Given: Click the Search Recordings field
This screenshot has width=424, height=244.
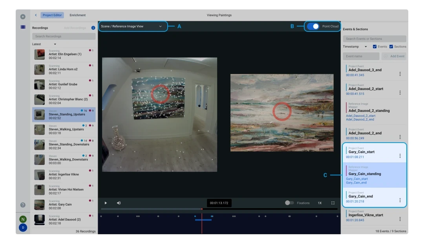Looking at the screenshot, I should pyautogui.click(x=64, y=36).
